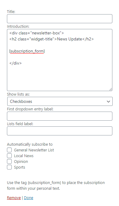Click the Sports label text
119x206 pixels.
coord(20,167)
